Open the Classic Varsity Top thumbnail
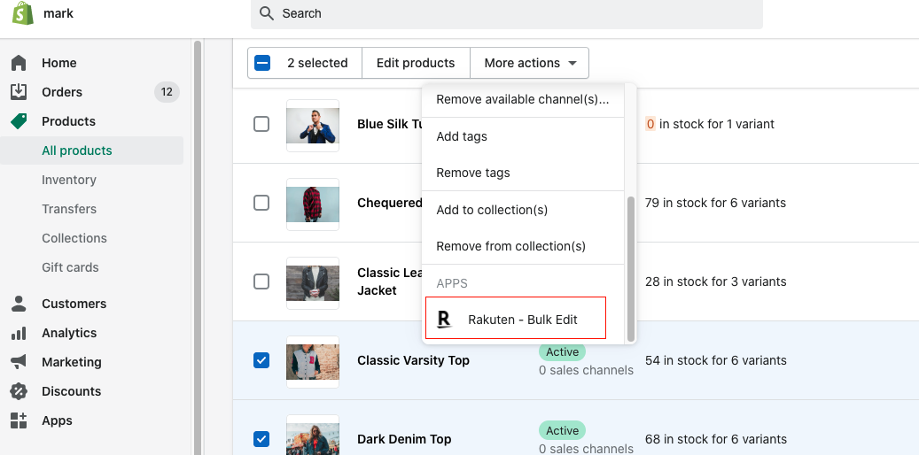Image resolution: width=919 pixels, height=455 pixels. (x=313, y=362)
